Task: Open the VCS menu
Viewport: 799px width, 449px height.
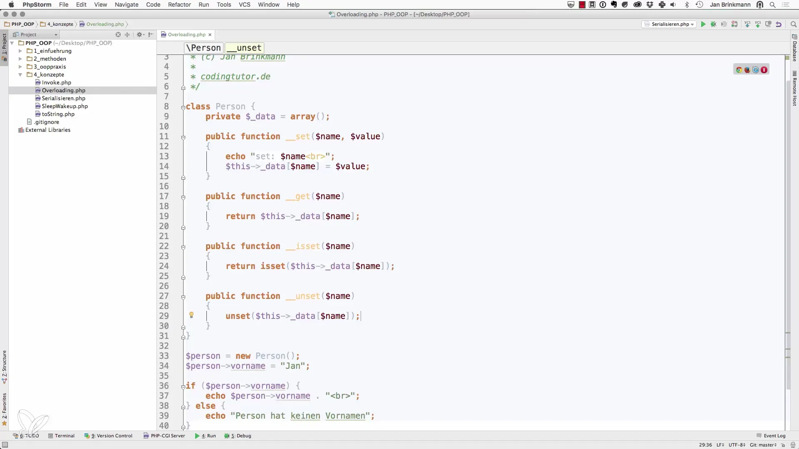Action: point(244,5)
